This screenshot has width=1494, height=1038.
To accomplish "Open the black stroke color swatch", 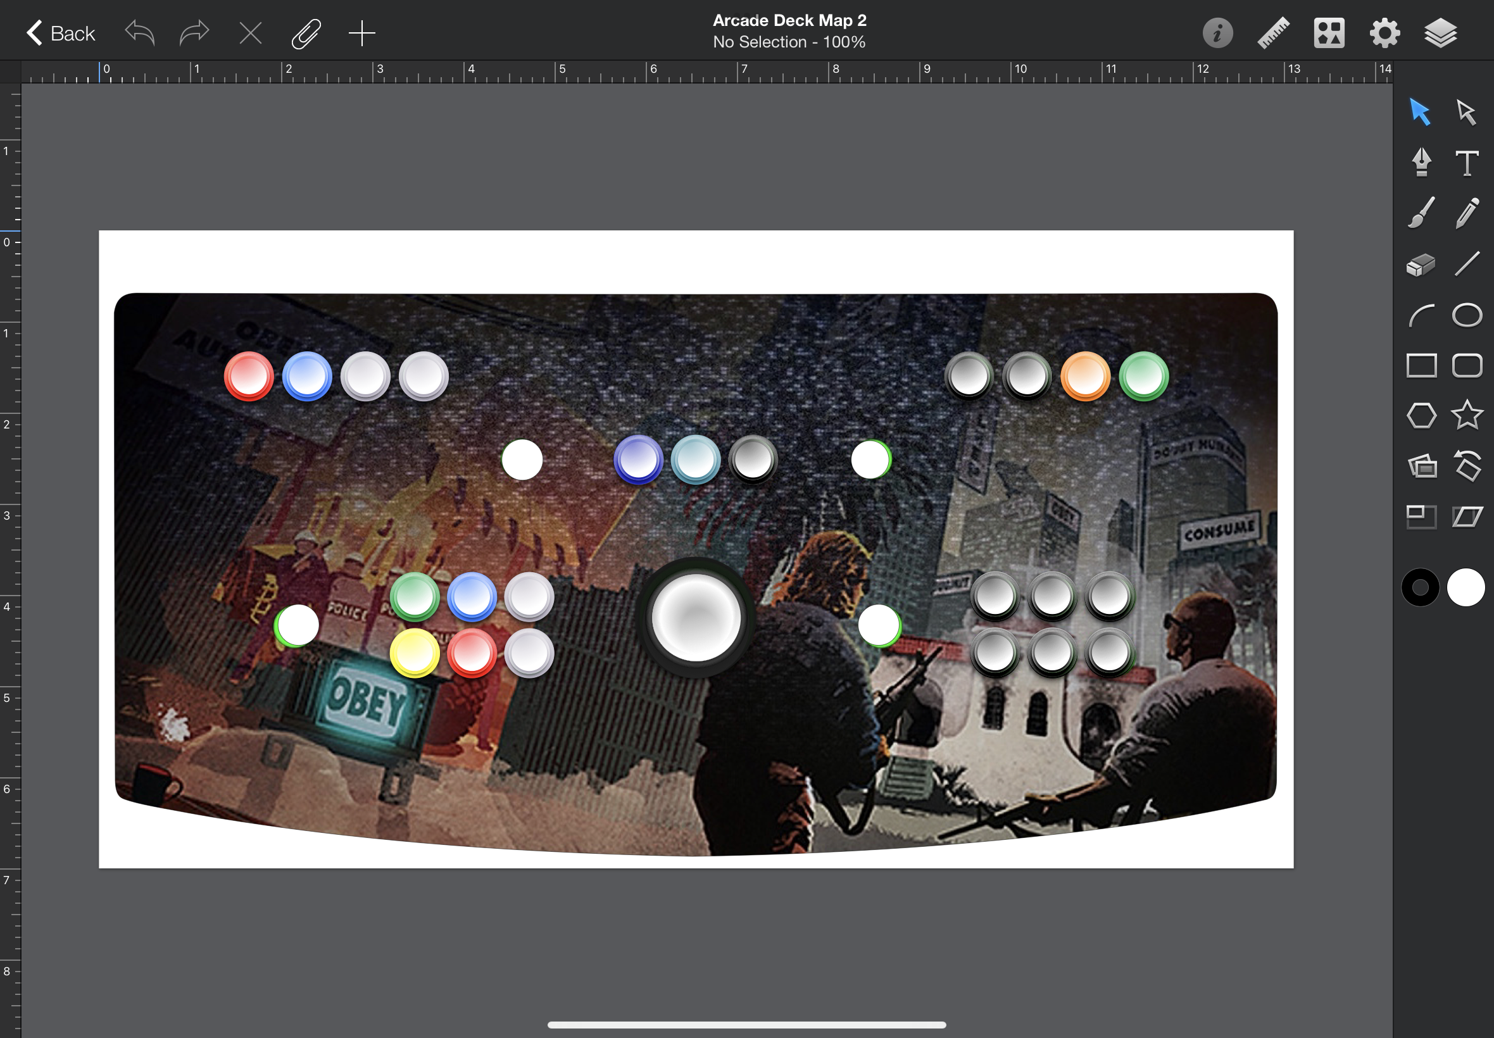I will coord(1420,587).
